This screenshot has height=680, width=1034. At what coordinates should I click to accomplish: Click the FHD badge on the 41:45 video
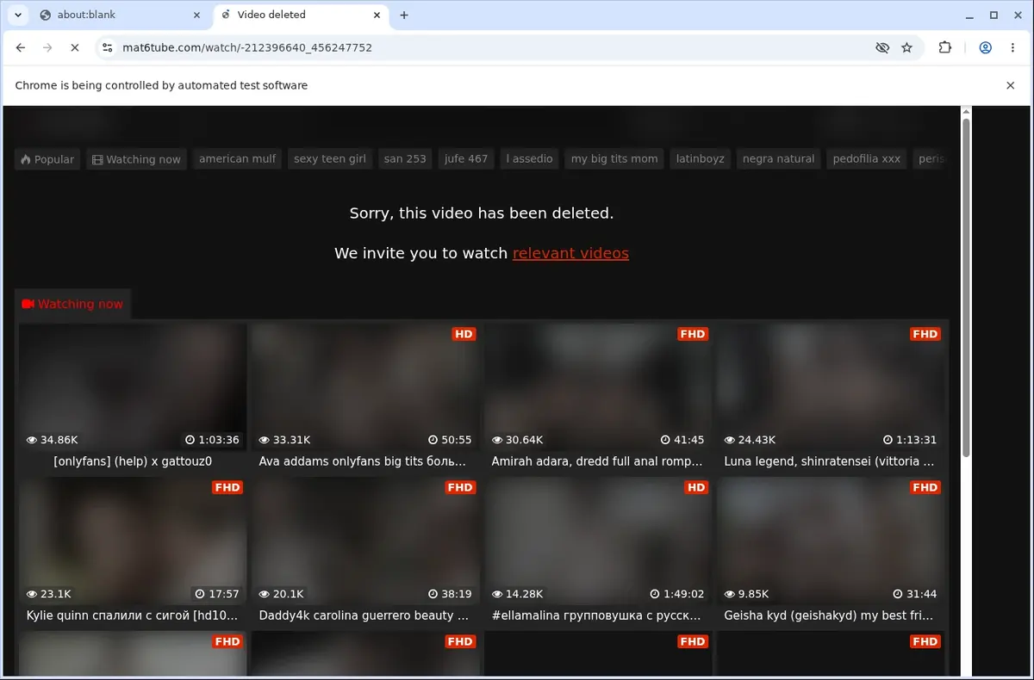[x=693, y=334]
